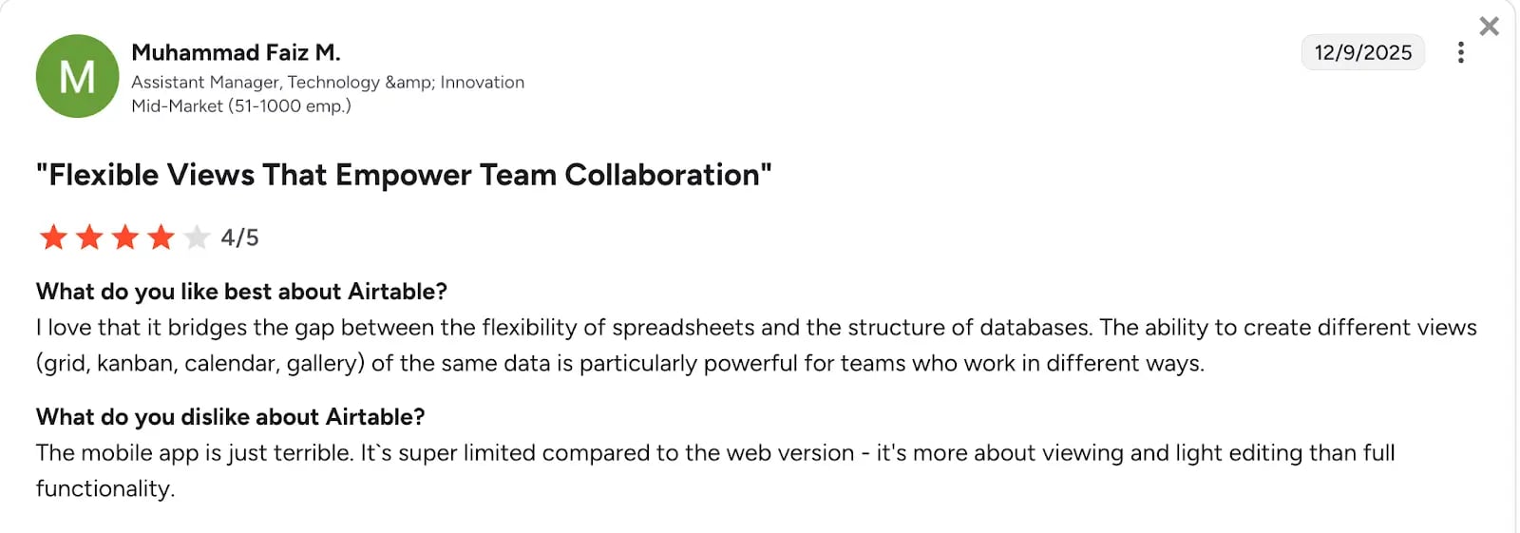Click the "(grid, kanban, calendar, gallery)" views text

200,364
